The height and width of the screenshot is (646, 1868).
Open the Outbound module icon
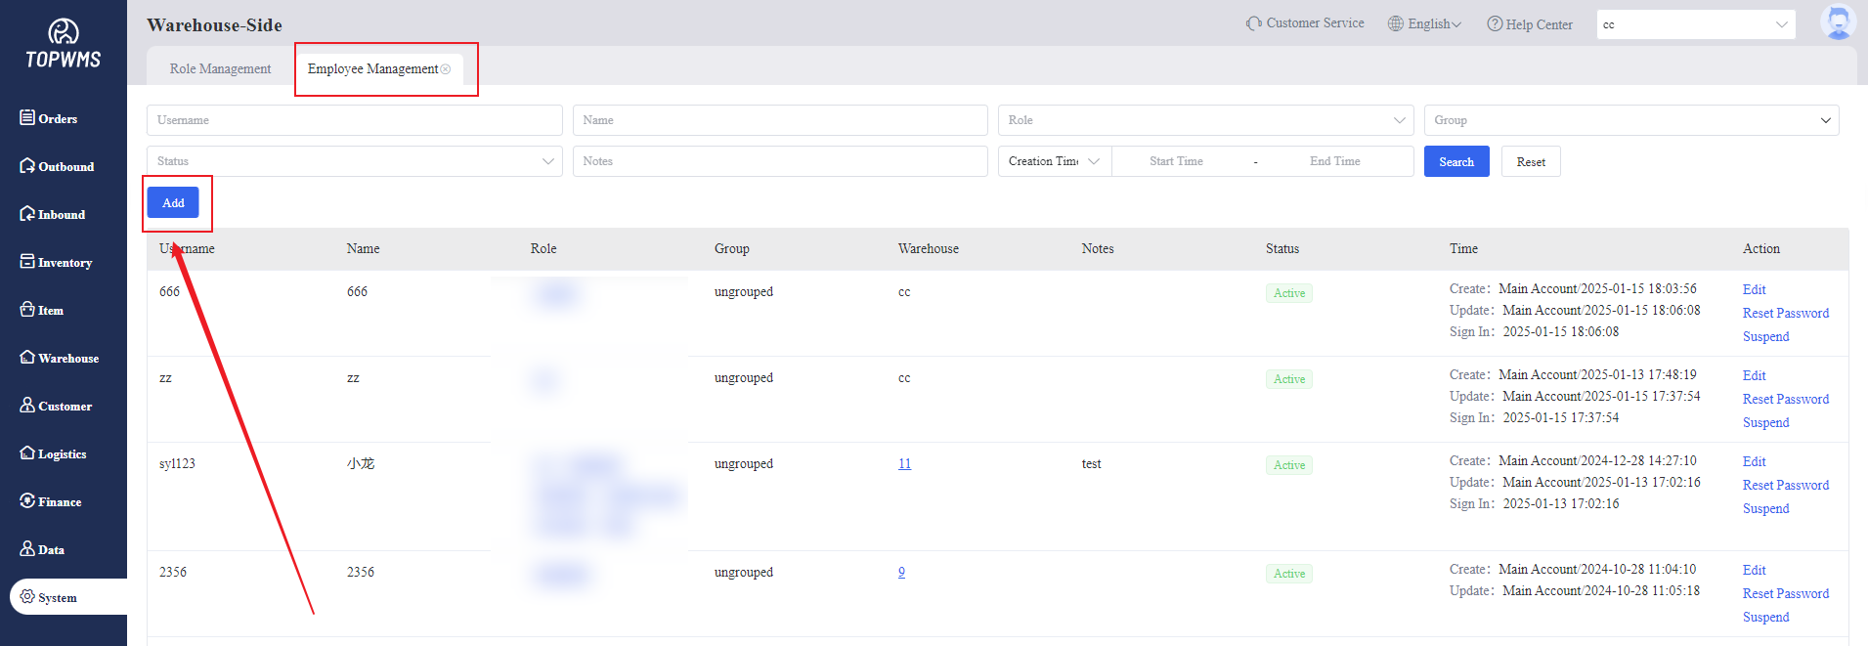point(27,166)
